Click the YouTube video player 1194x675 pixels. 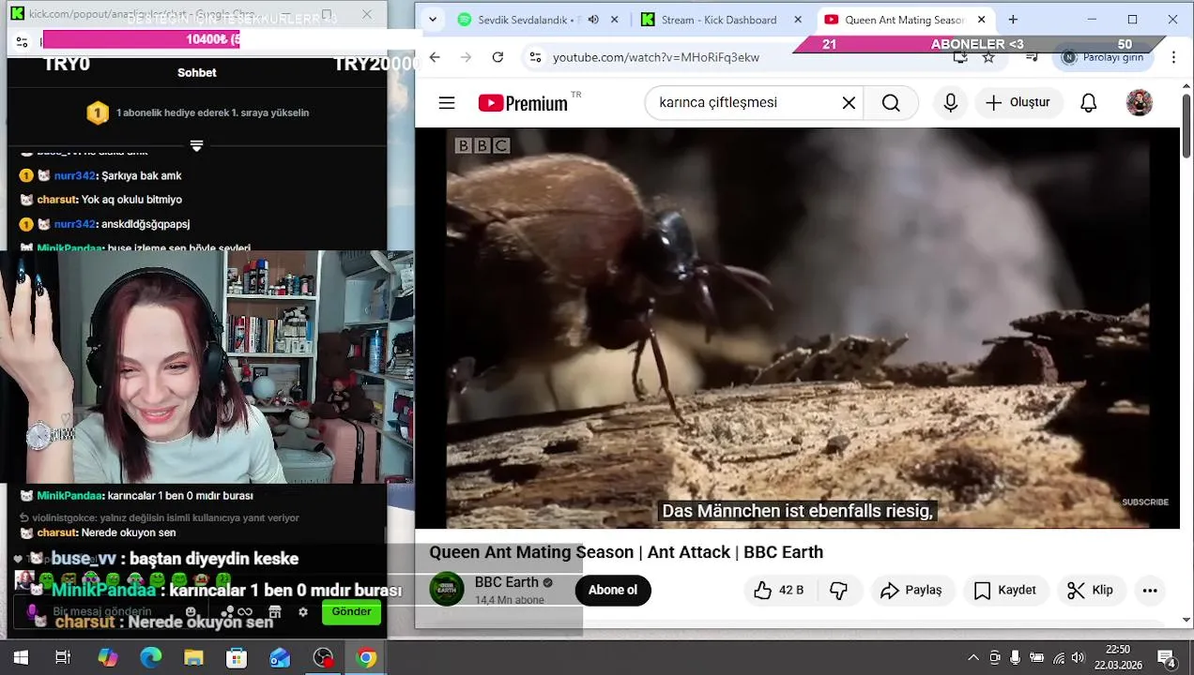click(x=797, y=328)
